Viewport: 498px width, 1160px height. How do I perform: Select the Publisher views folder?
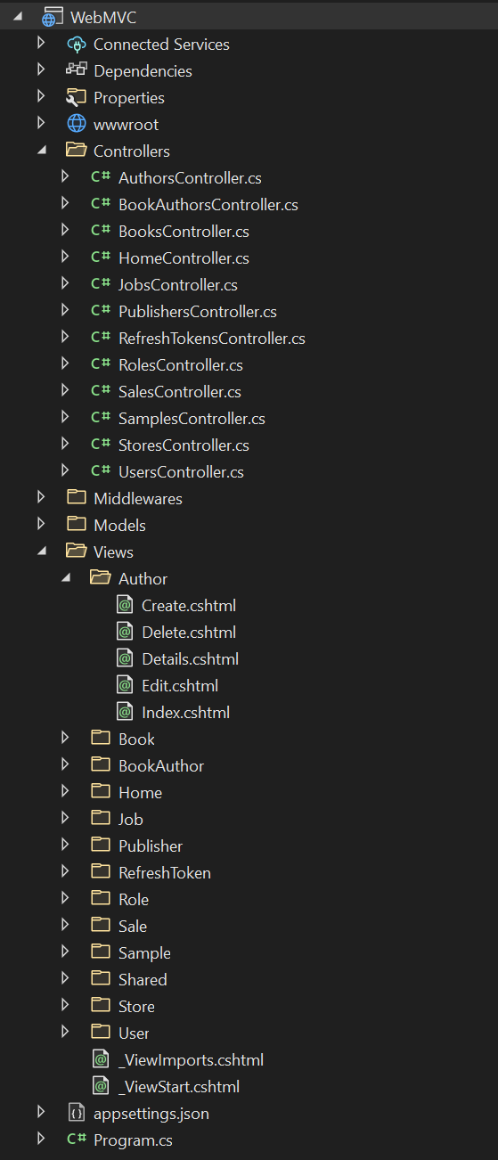151,845
